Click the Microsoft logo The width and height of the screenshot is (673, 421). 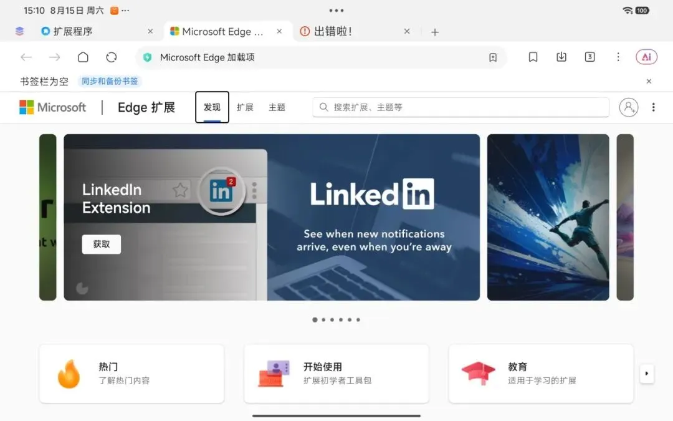coord(53,107)
